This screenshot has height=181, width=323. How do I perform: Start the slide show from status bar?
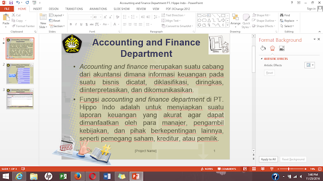(x=272, y=169)
